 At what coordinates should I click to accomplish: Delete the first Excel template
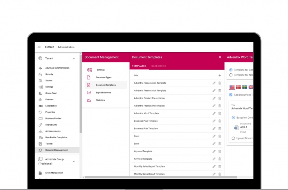220,136
